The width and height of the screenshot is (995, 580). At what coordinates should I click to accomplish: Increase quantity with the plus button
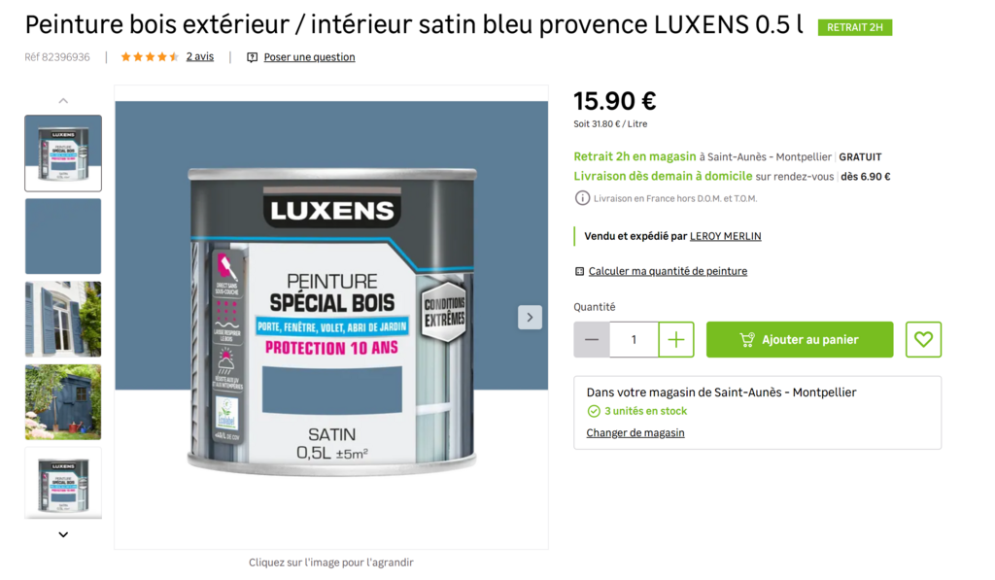(x=676, y=339)
